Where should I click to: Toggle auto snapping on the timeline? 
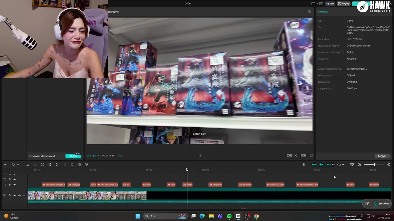[x=321, y=165]
